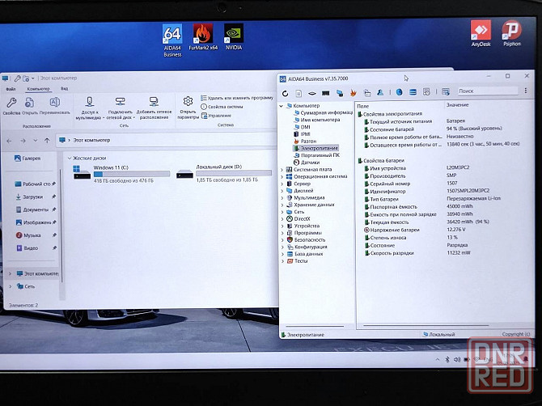Launch Psiphon desktop icon

point(511,33)
